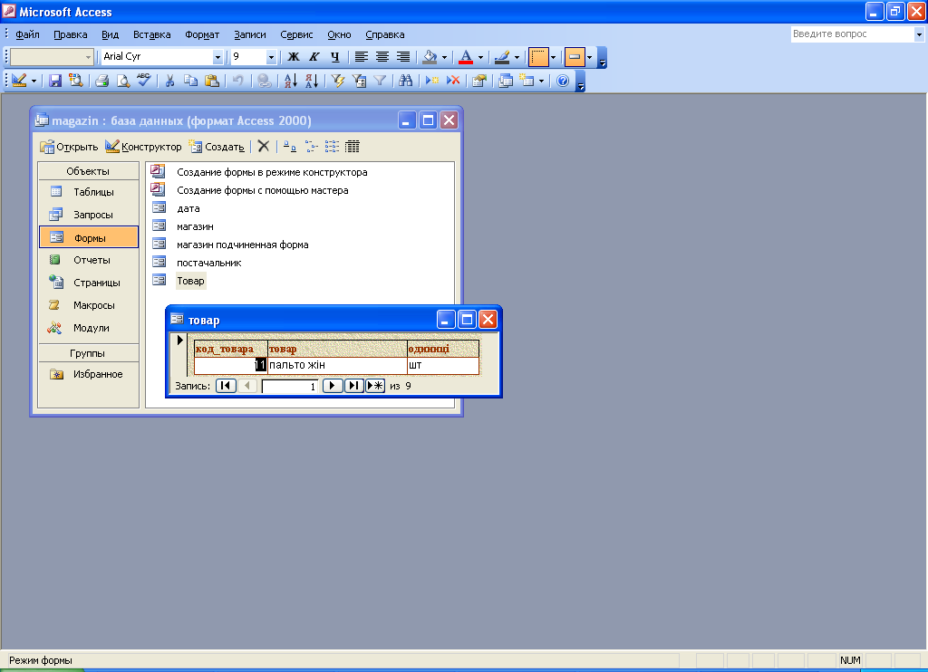Image resolution: width=928 pixels, height=672 pixels.
Task: Toggle bold formatting (Ж) button
Action: [294, 57]
